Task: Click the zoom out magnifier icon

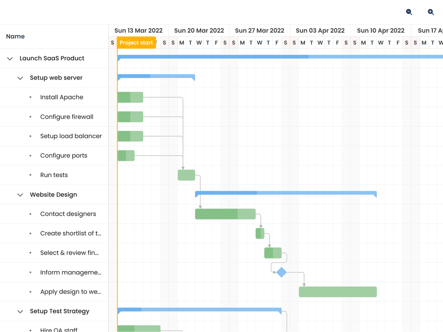Action: (408, 12)
